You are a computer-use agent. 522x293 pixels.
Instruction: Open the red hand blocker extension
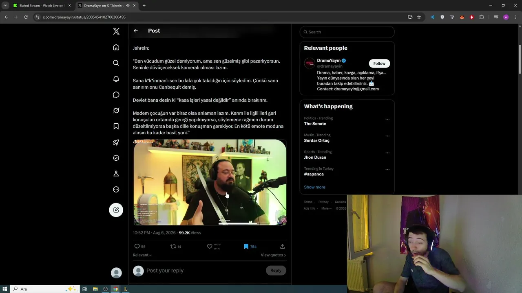click(x=472, y=17)
